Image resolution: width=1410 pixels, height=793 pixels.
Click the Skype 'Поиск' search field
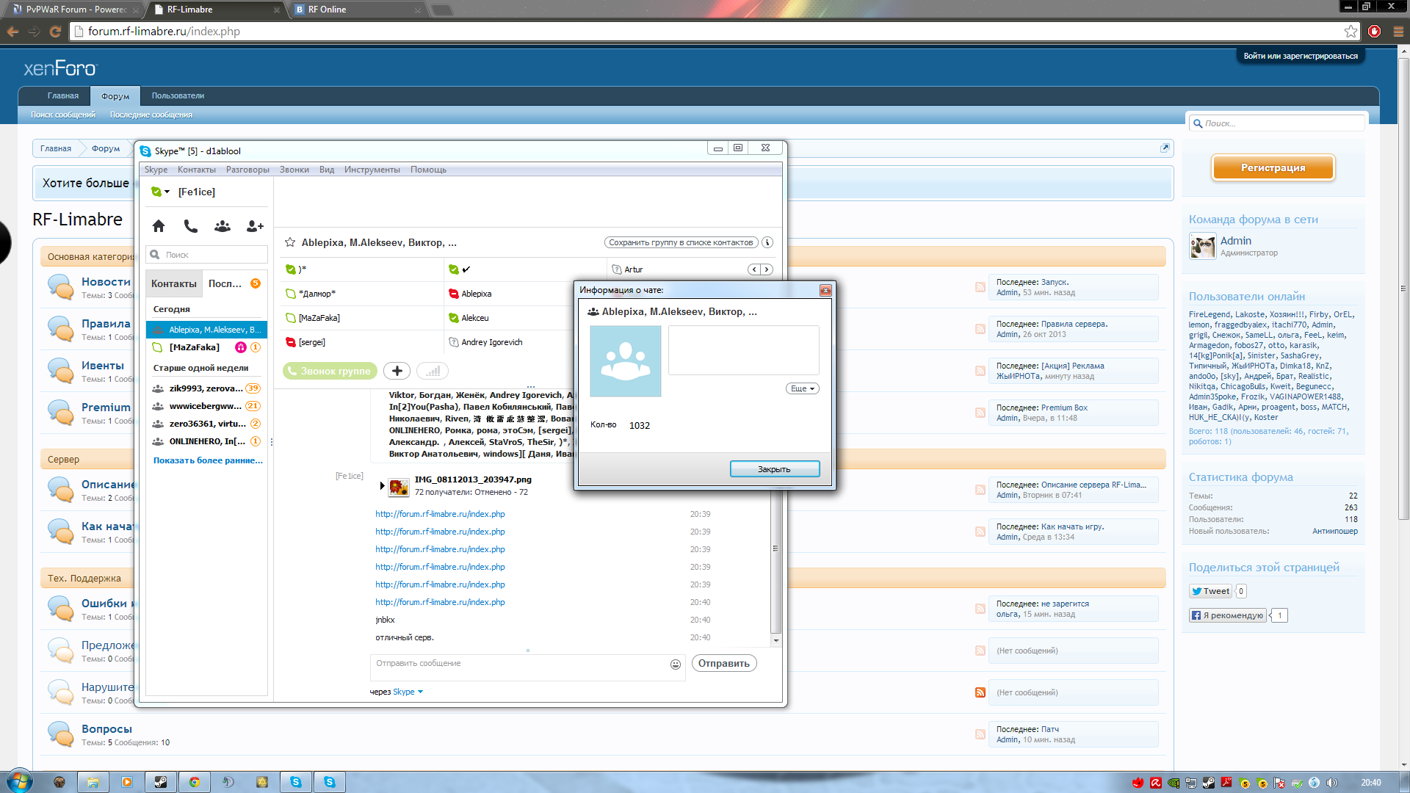pos(207,255)
